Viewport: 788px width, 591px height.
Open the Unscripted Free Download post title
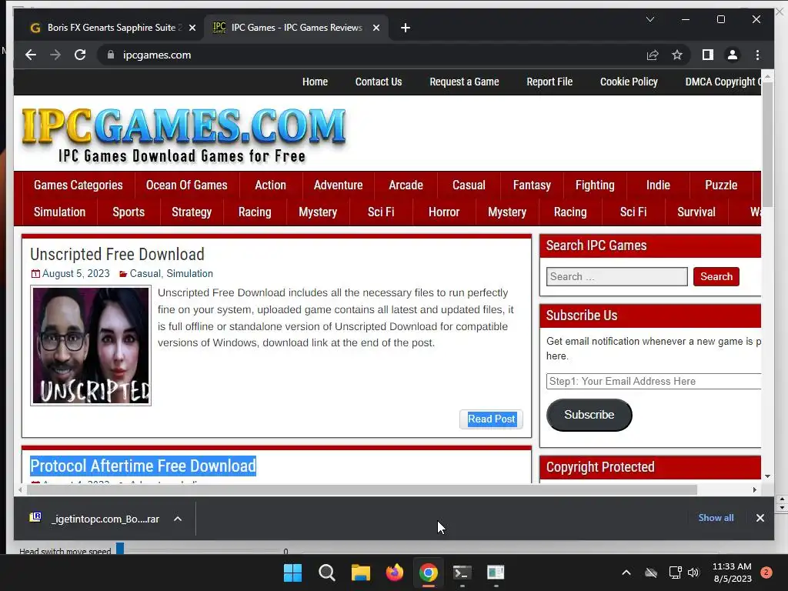pos(117,254)
